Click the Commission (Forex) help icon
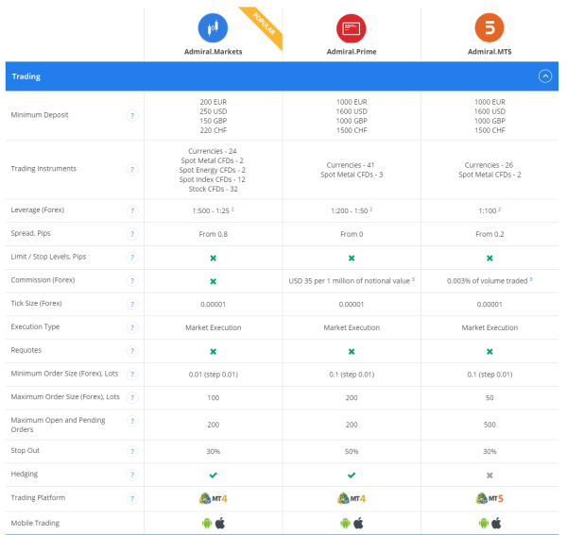Image resolution: width=567 pixels, height=535 pixels. click(x=132, y=281)
